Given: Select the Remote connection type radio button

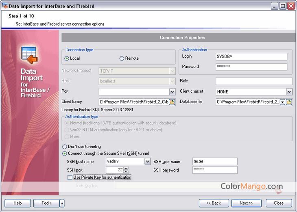Looking at the screenshot, I should (122, 58).
